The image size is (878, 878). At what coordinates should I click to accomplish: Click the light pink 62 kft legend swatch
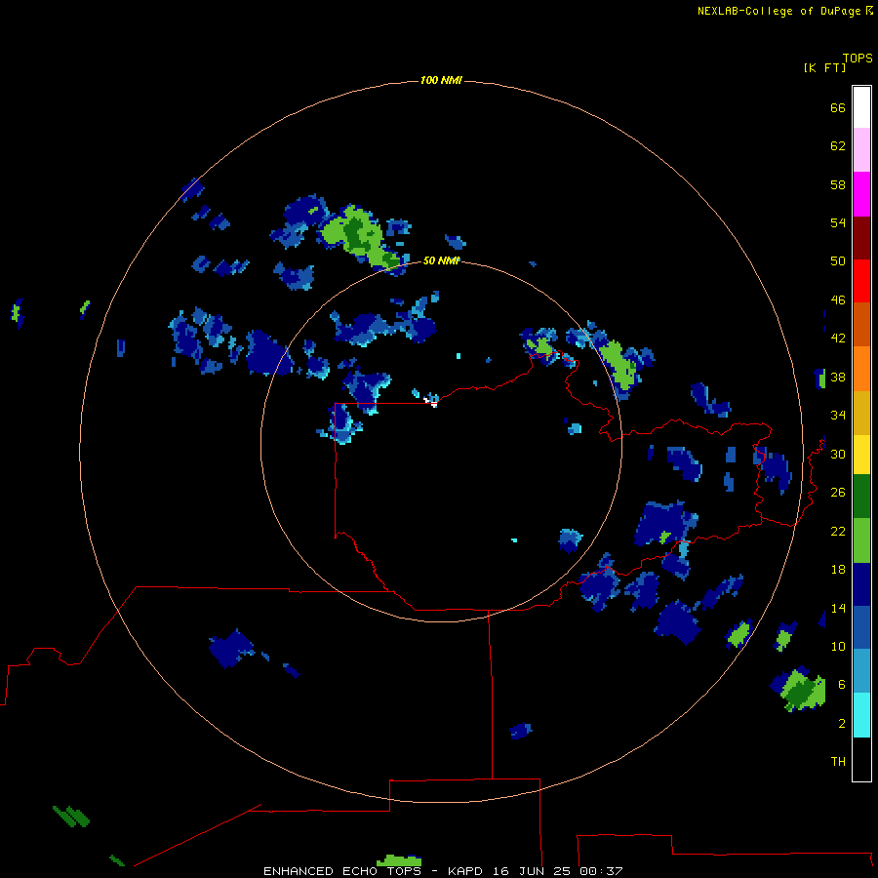coord(861,150)
